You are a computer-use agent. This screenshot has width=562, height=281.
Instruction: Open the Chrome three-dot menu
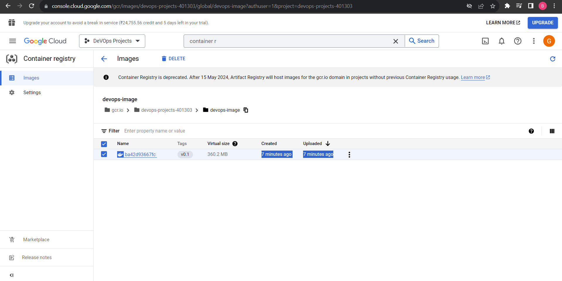click(554, 6)
